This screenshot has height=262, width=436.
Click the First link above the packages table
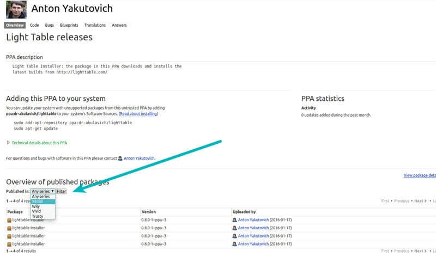385,201
